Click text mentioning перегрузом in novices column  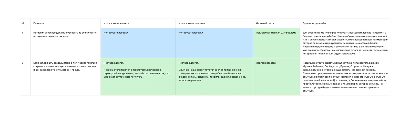[137, 73]
